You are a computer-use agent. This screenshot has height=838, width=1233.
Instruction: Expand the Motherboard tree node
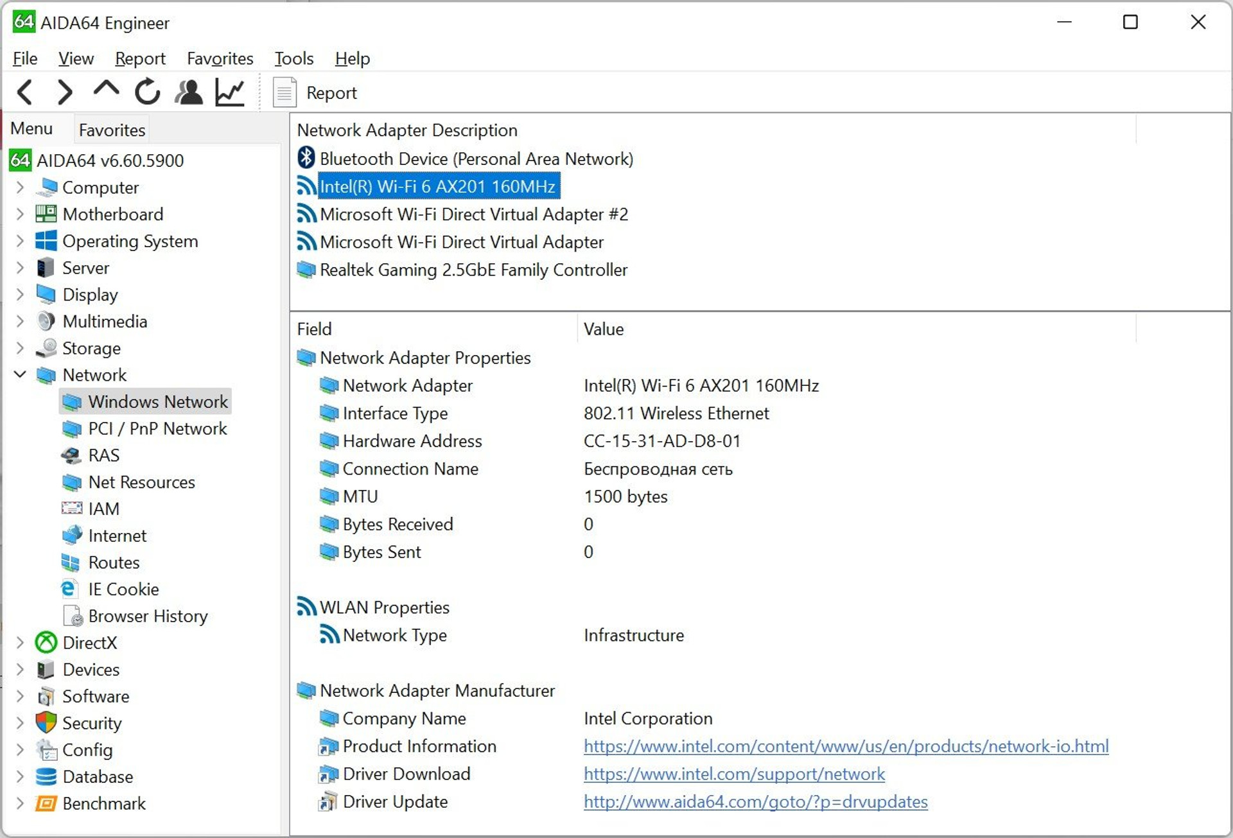tap(20, 214)
